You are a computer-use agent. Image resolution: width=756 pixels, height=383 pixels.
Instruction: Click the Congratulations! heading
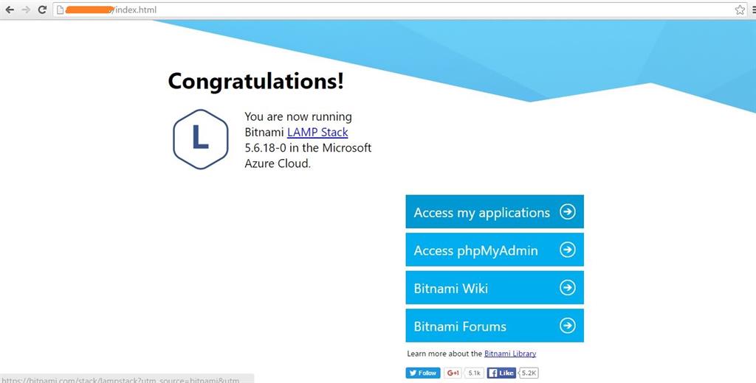click(256, 81)
